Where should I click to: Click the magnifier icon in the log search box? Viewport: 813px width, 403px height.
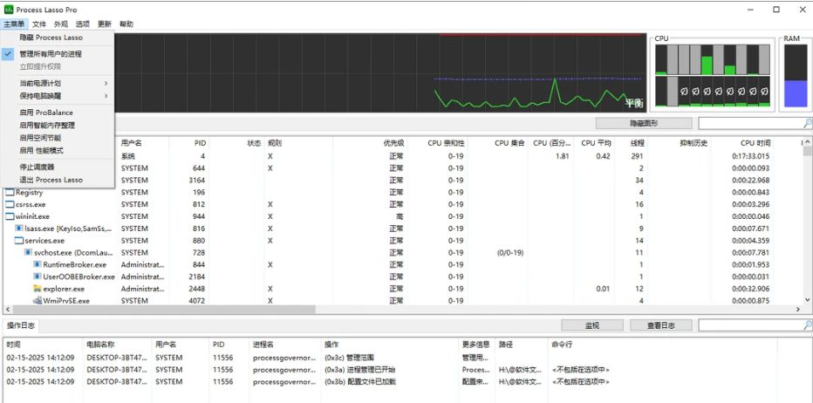807,325
